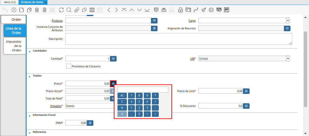Collapse the Totales section
Image resolution: width=309 pixels, height=136 pixels.
click(29, 76)
